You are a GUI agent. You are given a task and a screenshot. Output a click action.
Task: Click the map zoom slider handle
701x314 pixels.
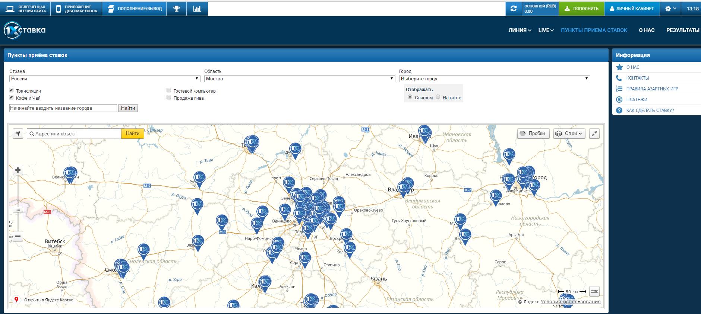[x=18, y=210]
